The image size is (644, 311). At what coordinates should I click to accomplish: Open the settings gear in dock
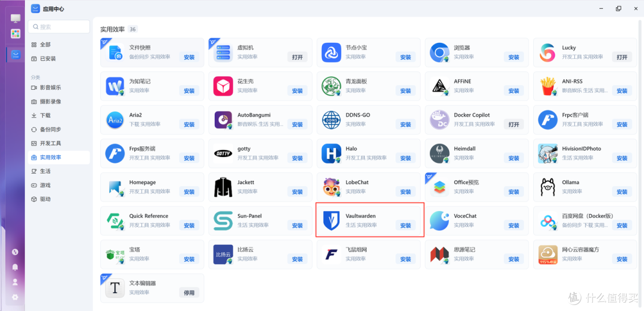(15, 297)
